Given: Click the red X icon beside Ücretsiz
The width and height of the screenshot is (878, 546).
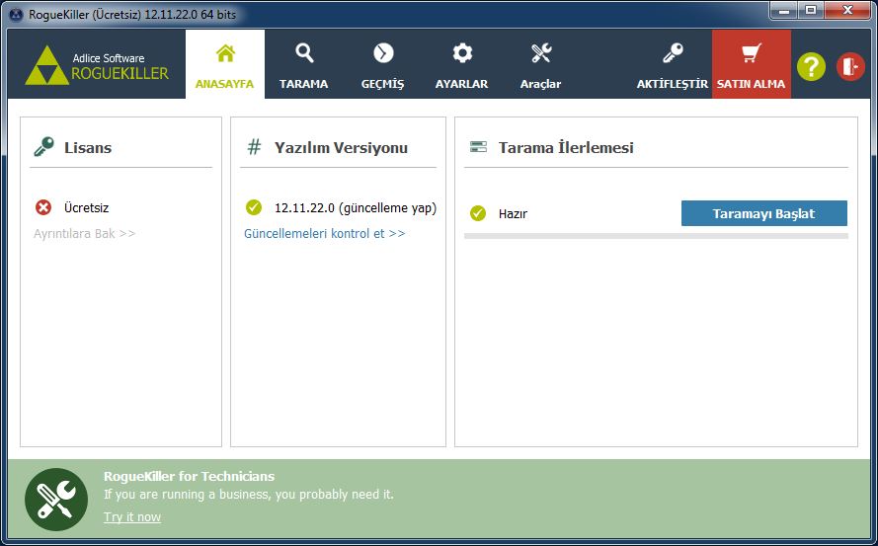Looking at the screenshot, I should pyautogui.click(x=43, y=207).
